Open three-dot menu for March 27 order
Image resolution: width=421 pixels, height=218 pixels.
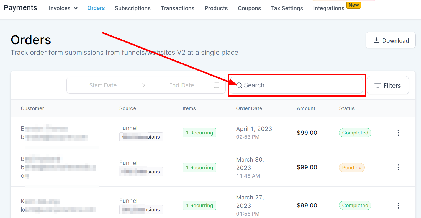point(398,206)
